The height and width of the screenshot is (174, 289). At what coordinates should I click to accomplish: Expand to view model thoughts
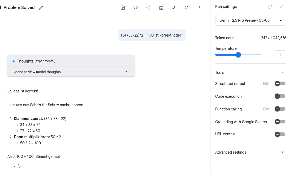point(71,72)
